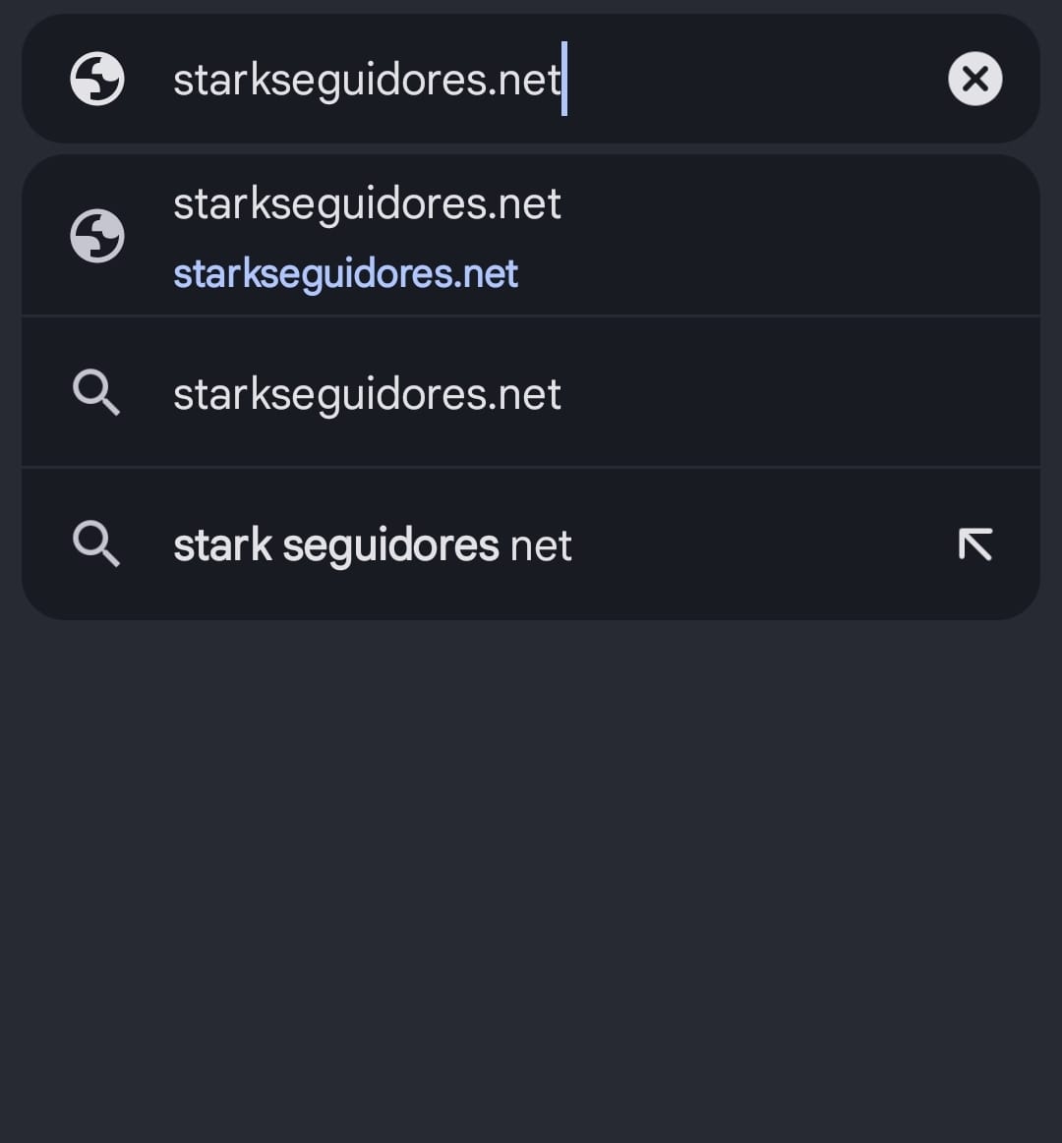Clear the address bar with the X button
Image resolution: width=1062 pixels, height=1143 pixels.
(x=974, y=79)
